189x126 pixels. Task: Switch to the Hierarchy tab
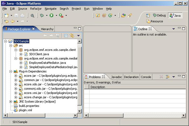click(x=47, y=29)
